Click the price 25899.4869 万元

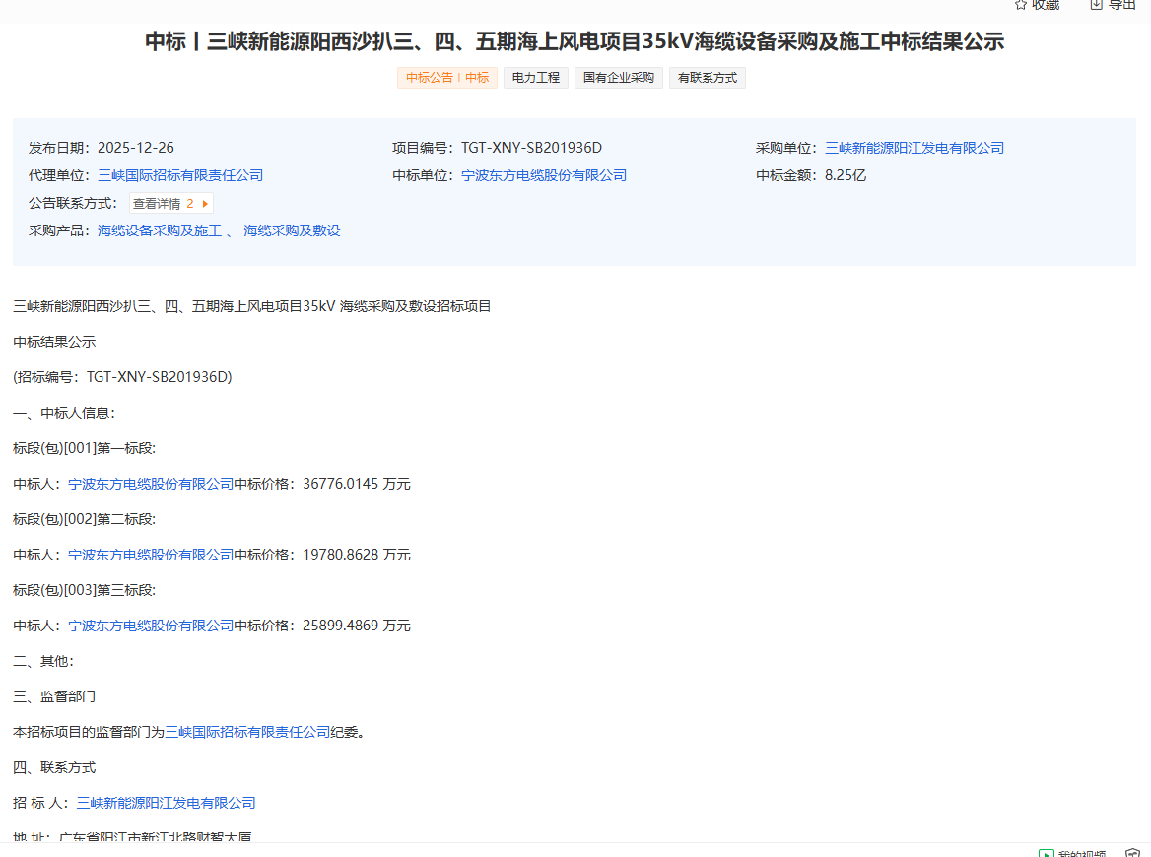point(356,626)
